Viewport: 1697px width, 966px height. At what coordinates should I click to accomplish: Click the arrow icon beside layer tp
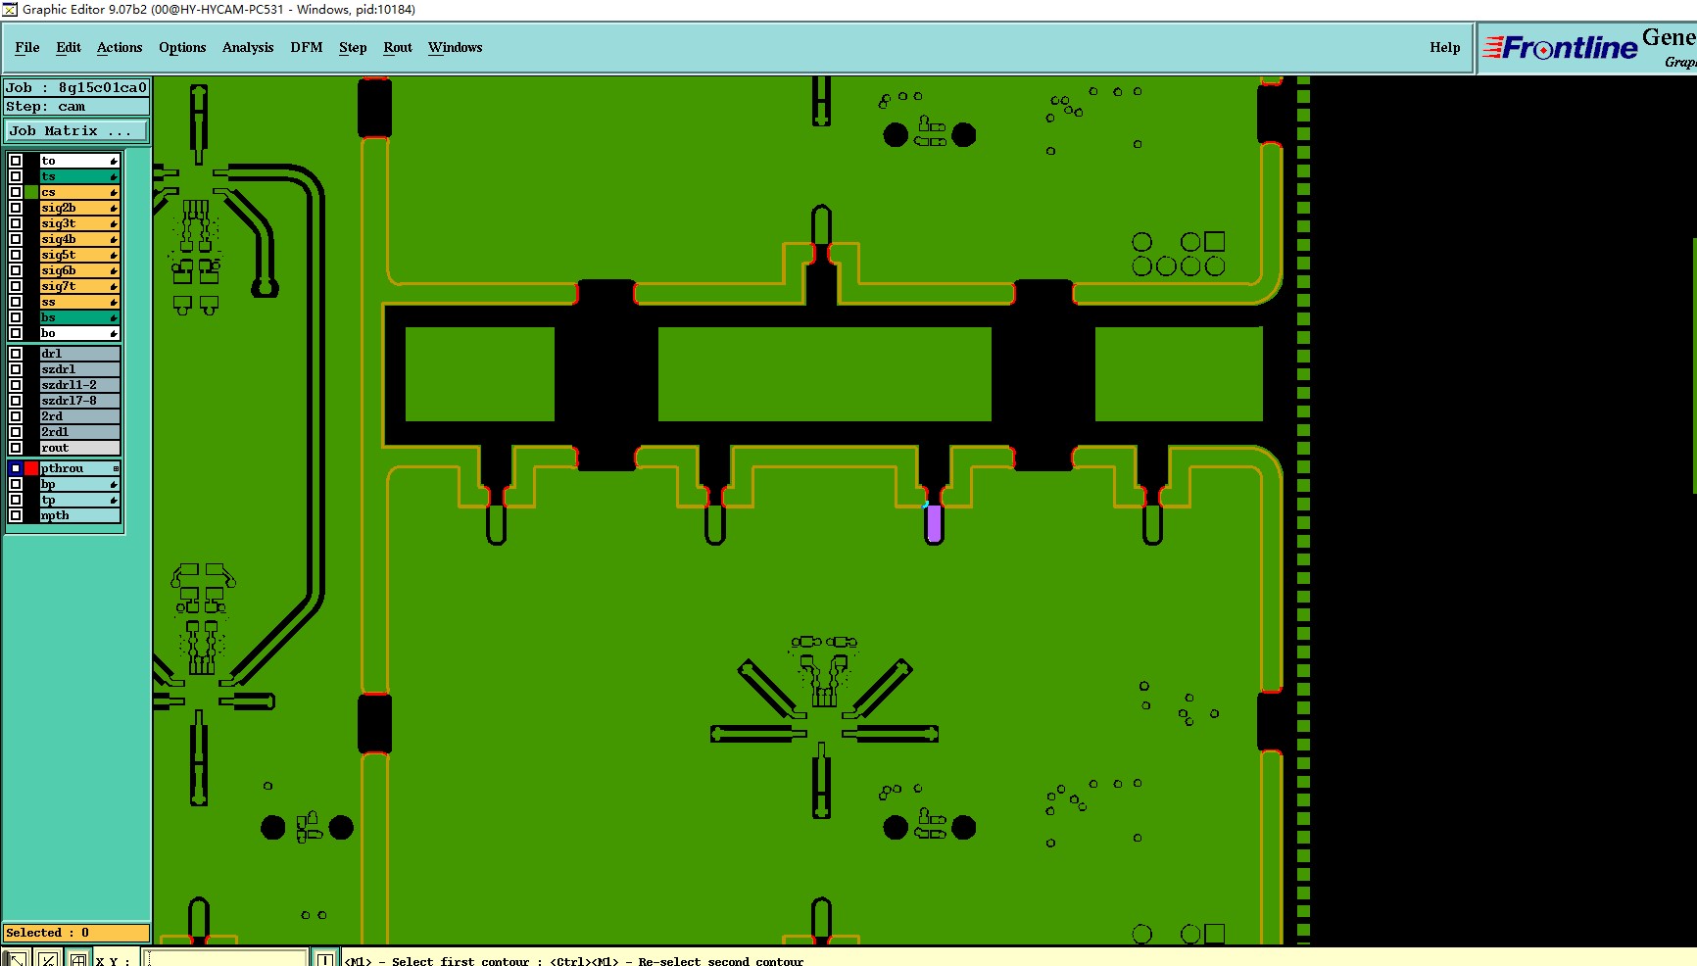click(114, 500)
